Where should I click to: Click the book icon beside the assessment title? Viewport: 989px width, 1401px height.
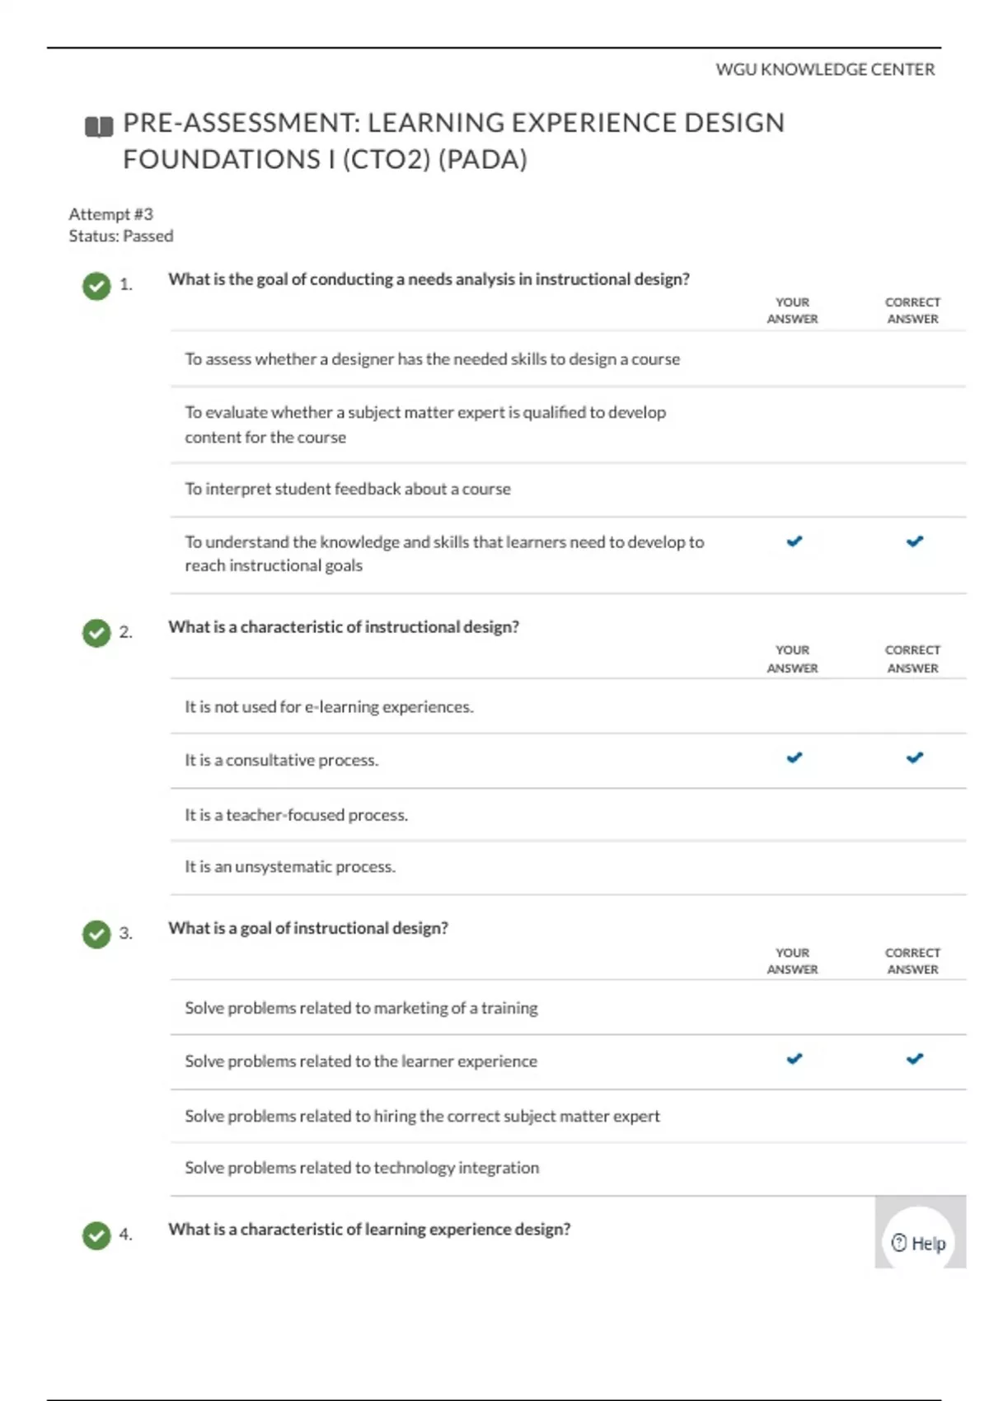(99, 127)
